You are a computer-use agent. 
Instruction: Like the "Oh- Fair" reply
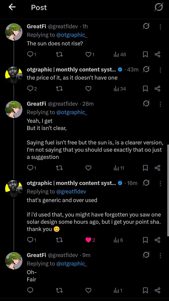88,290
